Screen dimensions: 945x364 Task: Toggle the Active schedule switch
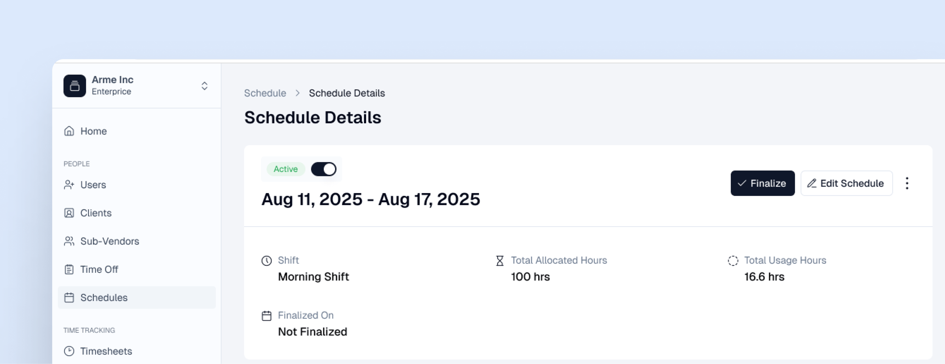click(323, 169)
